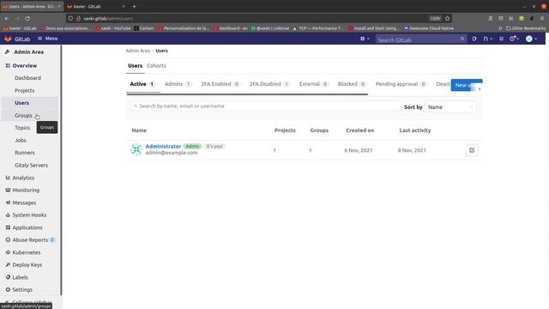Open the Awesome Cloud Native bookmark
The image size is (549, 309).
coord(429,28)
